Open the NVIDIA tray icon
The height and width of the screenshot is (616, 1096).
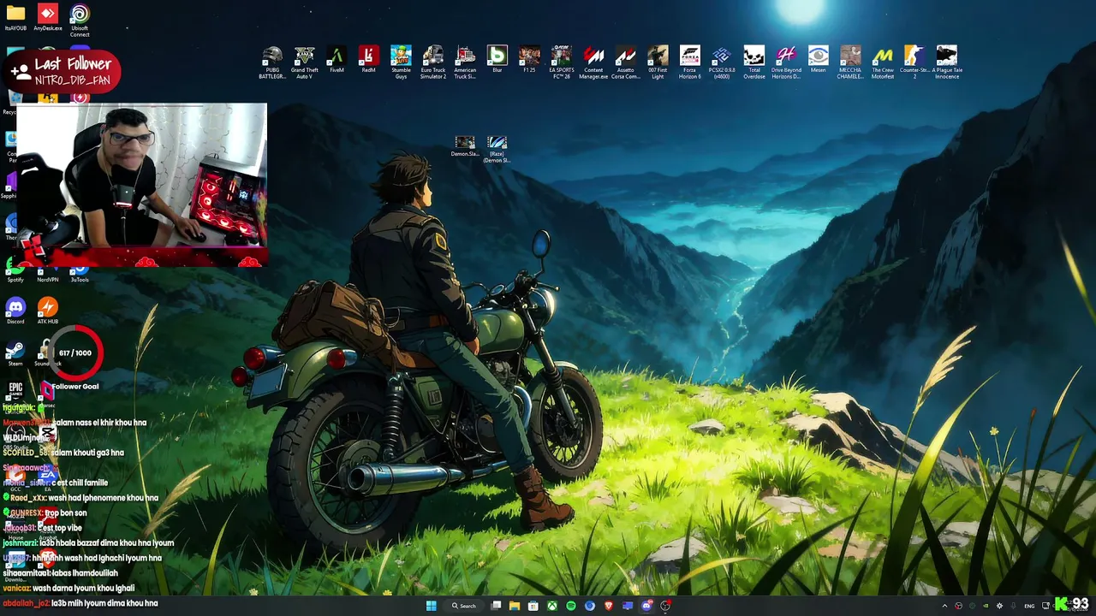tap(986, 606)
